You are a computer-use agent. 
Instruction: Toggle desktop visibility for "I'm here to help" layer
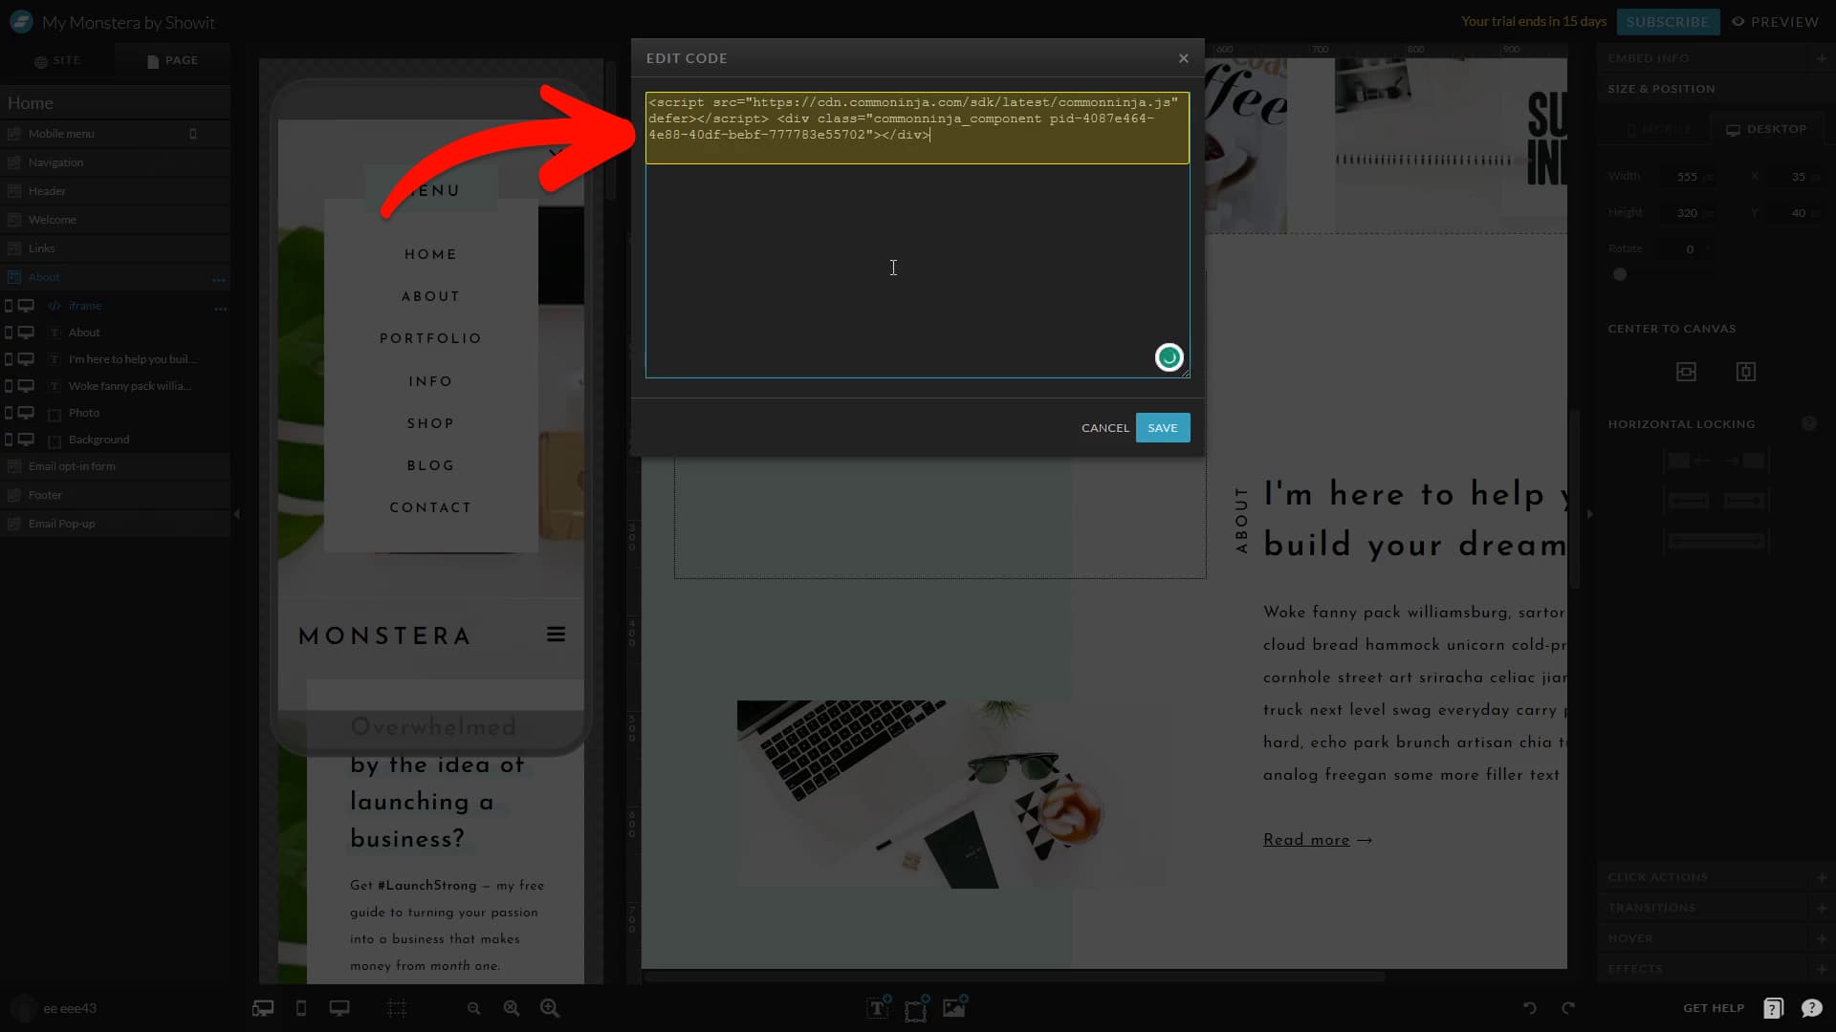[x=26, y=359]
